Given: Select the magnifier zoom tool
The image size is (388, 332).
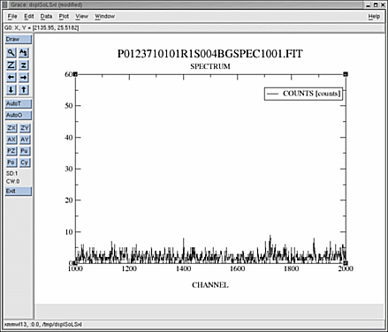Looking at the screenshot, I should pyautogui.click(x=11, y=53).
